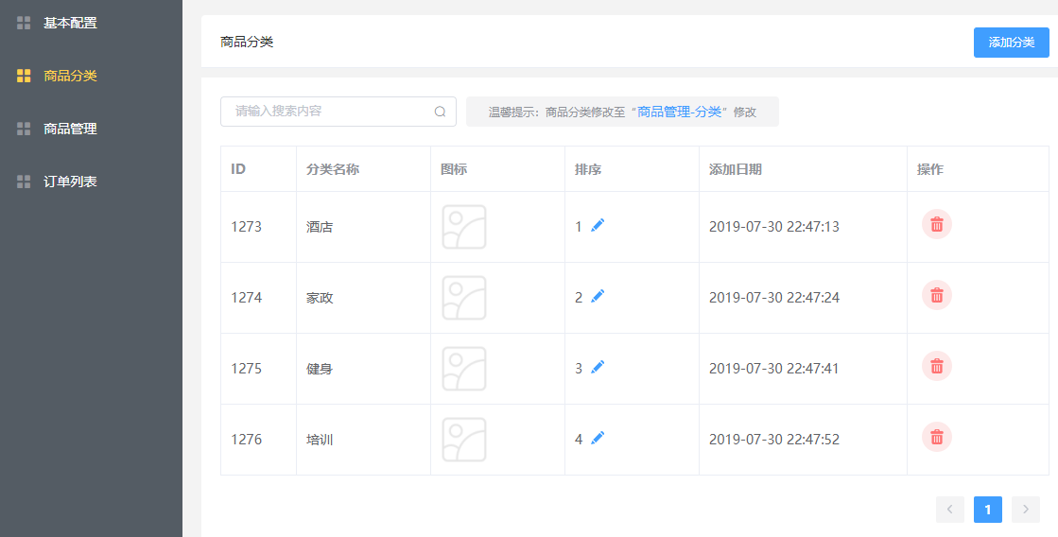
Task: Edit sort order of 酒店 row
Action: [x=598, y=225]
